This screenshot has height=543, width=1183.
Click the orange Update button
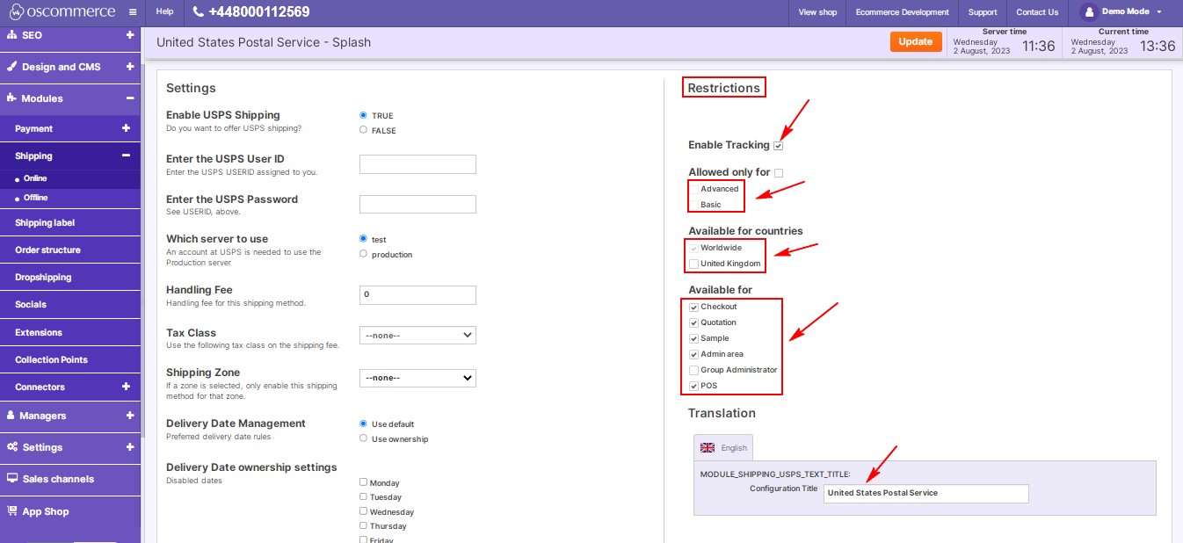916,41
